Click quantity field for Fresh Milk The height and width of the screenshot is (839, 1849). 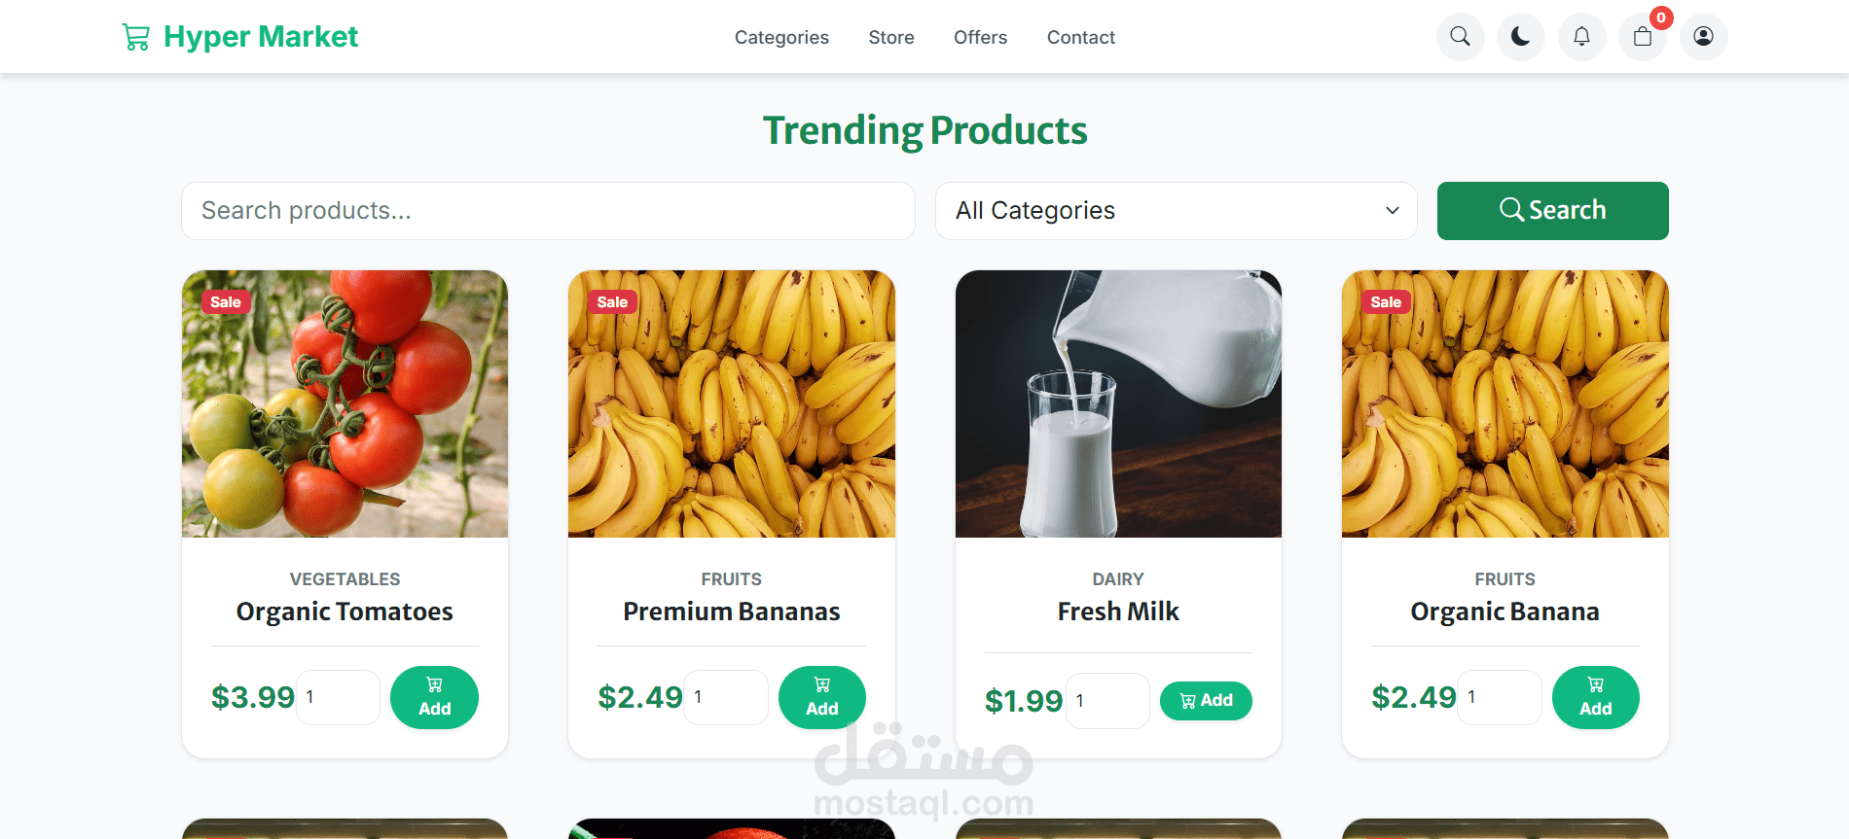[1107, 700]
